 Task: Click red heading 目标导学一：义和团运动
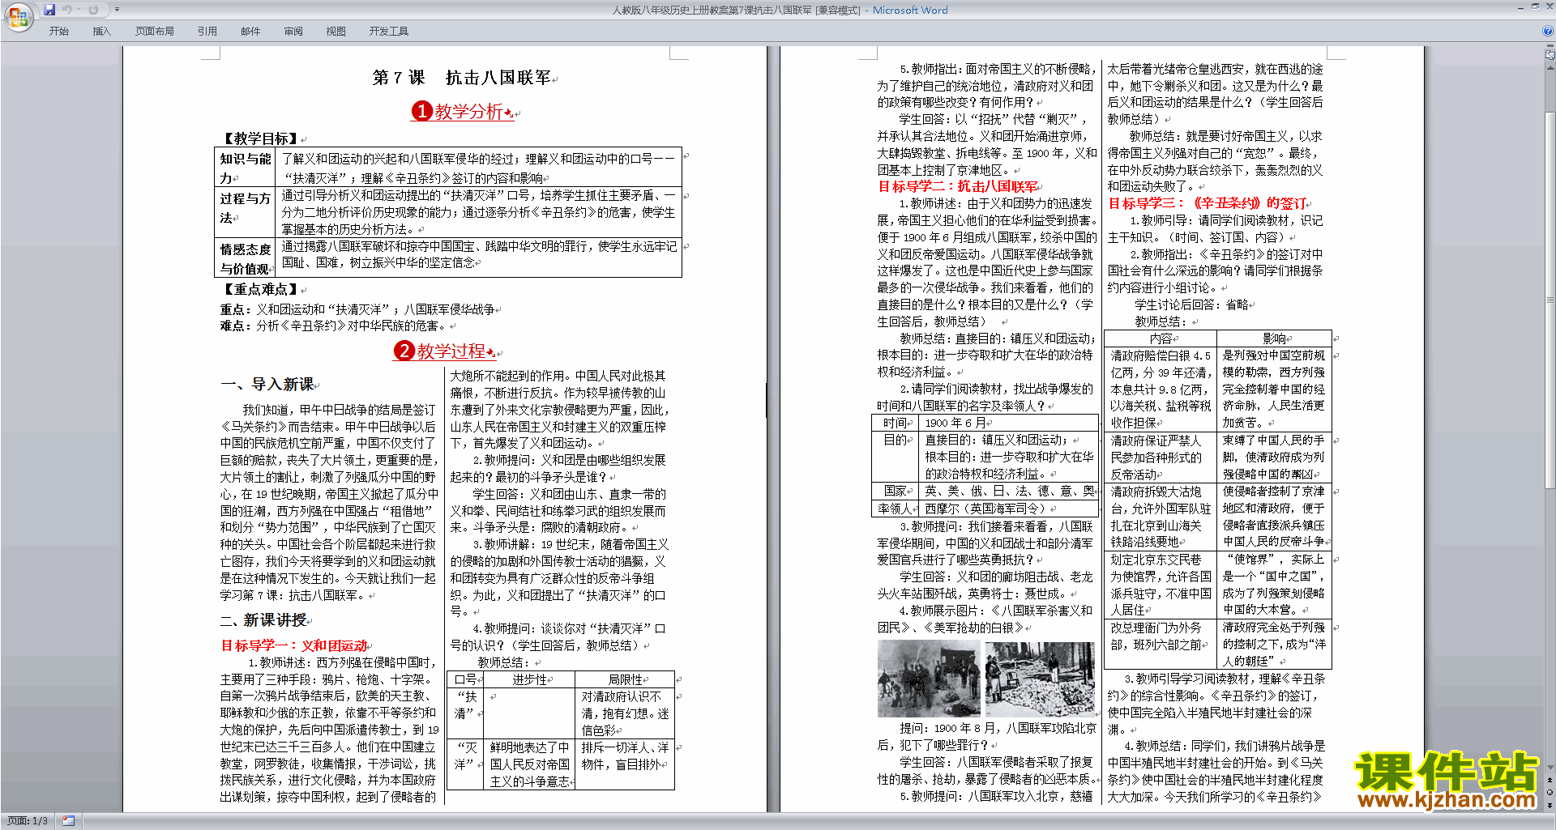click(x=293, y=645)
